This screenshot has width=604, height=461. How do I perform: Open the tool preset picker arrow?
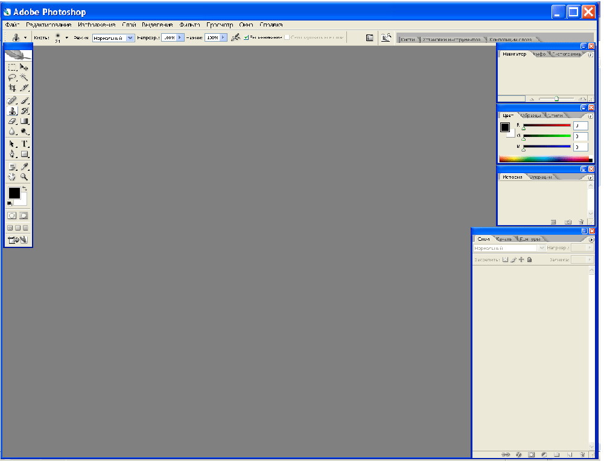(x=25, y=38)
